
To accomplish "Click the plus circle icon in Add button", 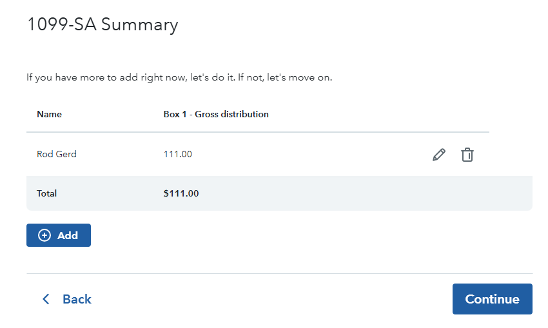I will pos(44,235).
